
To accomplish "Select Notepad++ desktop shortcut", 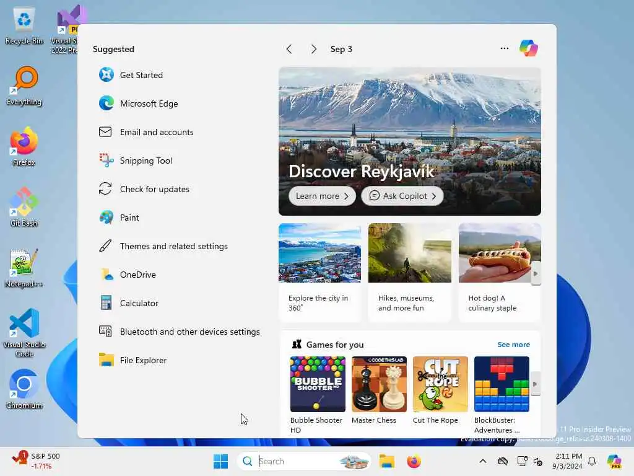I will pos(24,268).
